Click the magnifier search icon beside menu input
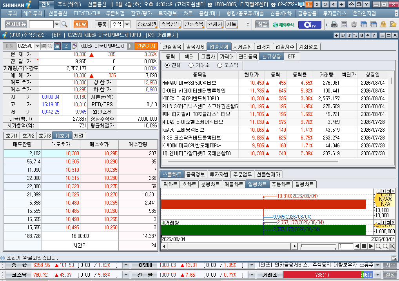Image resolution: width=399 pixels, height=281 pixels. pos(64,24)
